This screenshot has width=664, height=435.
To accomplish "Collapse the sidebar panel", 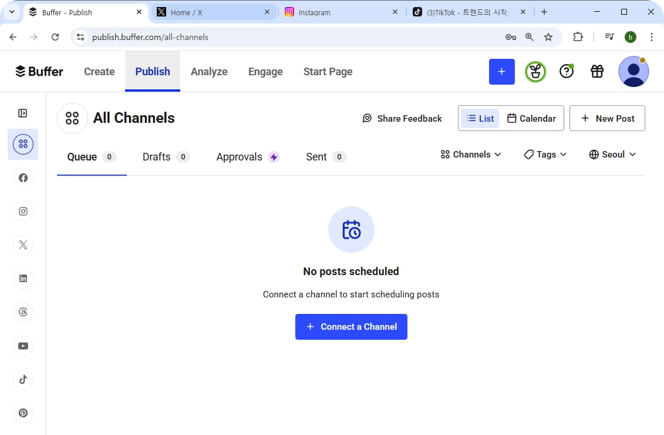I will (23, 113).
